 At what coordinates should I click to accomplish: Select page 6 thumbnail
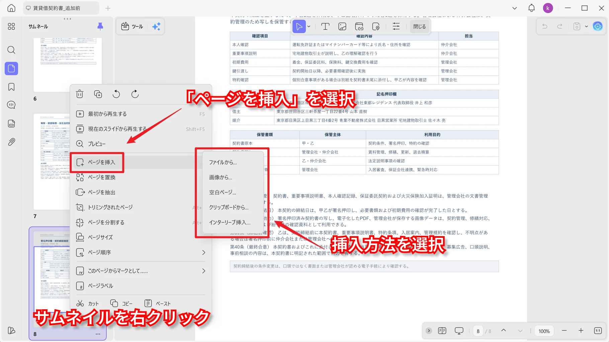(x=68, y=64)
